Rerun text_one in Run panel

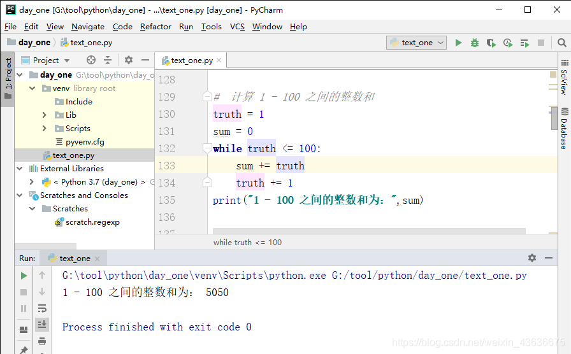coord(24,276)
